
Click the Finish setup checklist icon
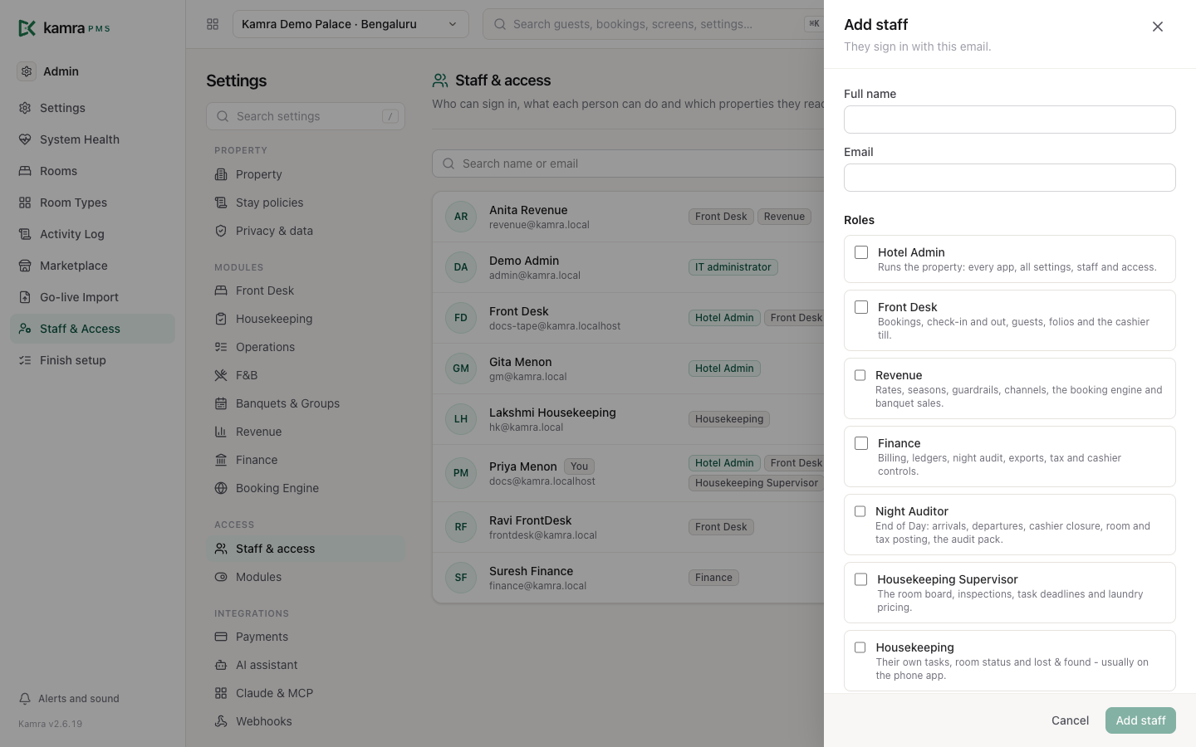click(x=25, y=360)
